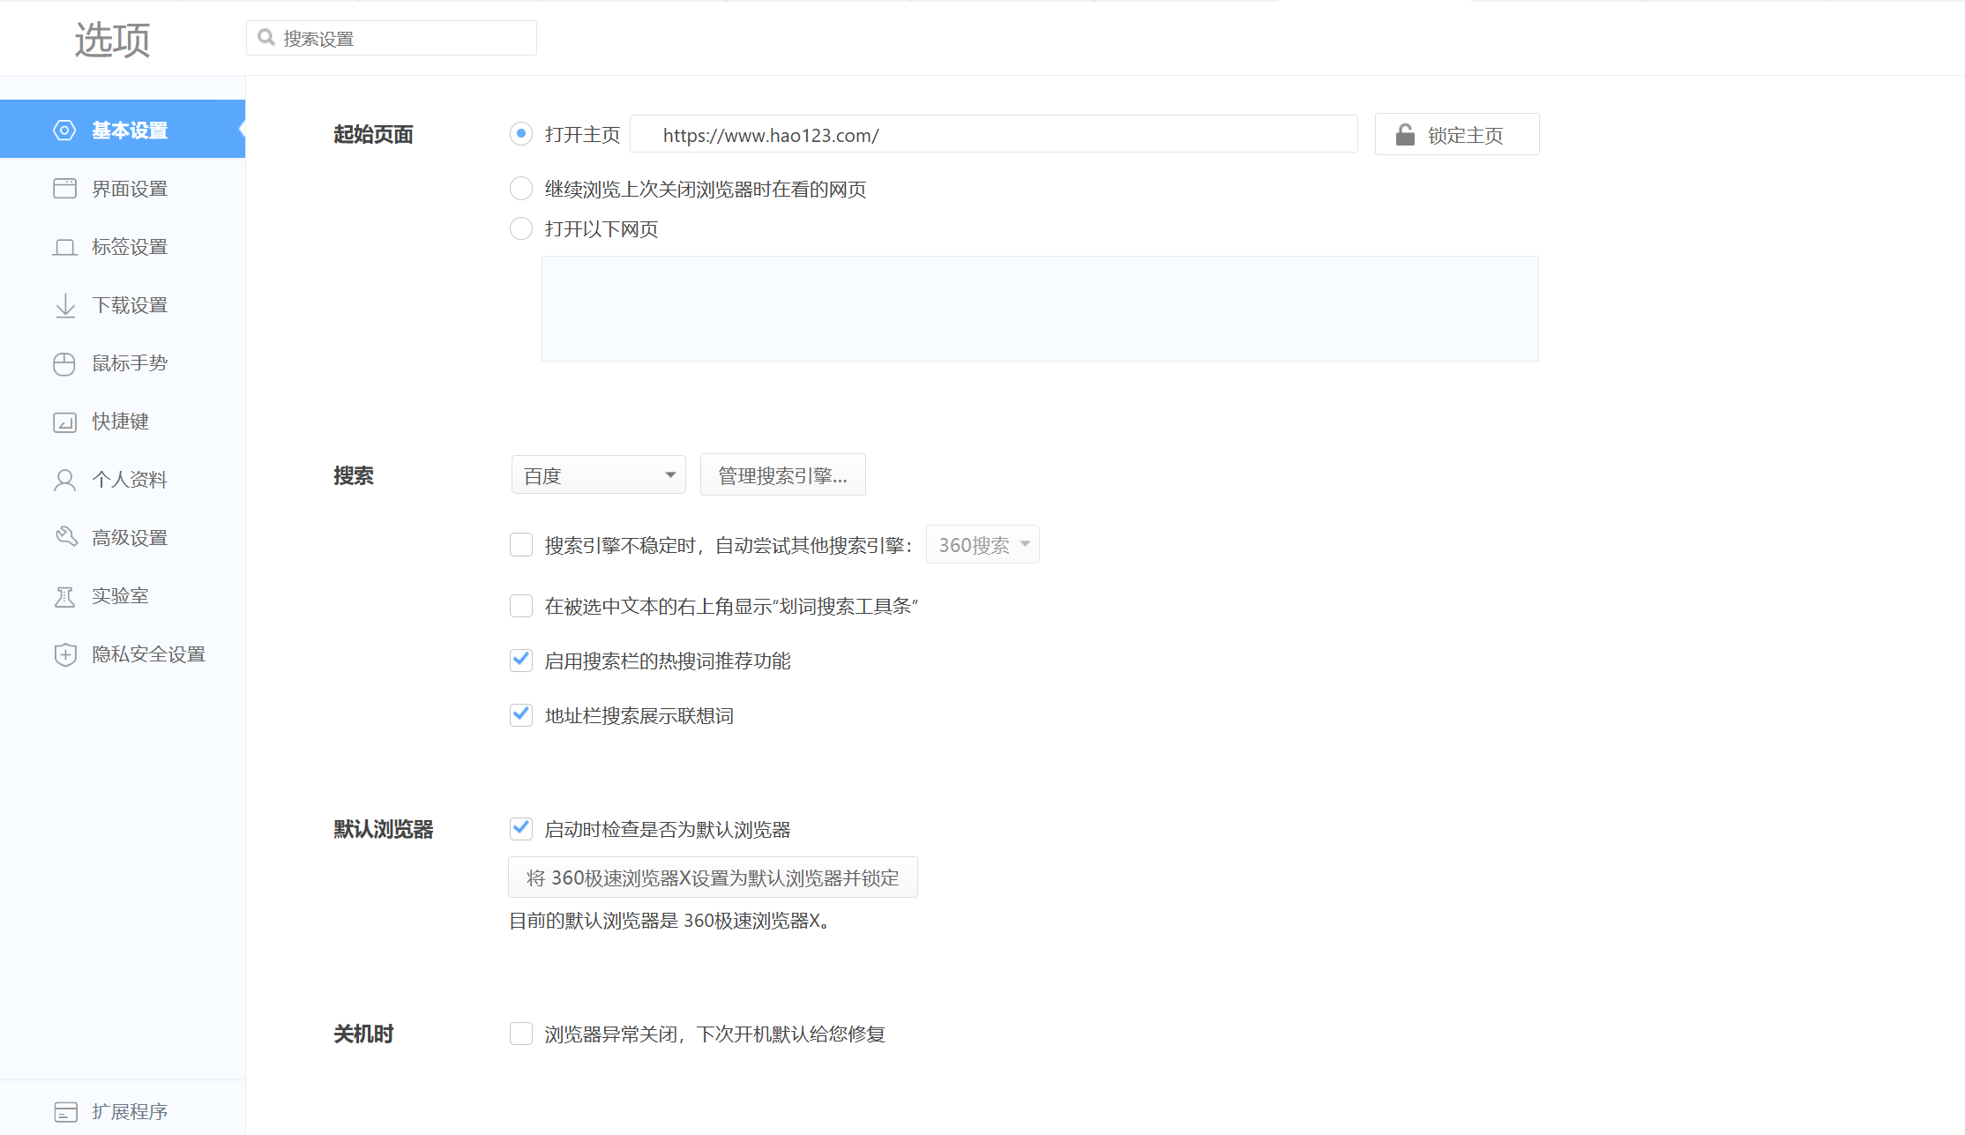The height and width of the screenshot is (1135, 1965).
Task: Enable 'word-selection search toolbar' checkbox
Action: tap(521, 606)
